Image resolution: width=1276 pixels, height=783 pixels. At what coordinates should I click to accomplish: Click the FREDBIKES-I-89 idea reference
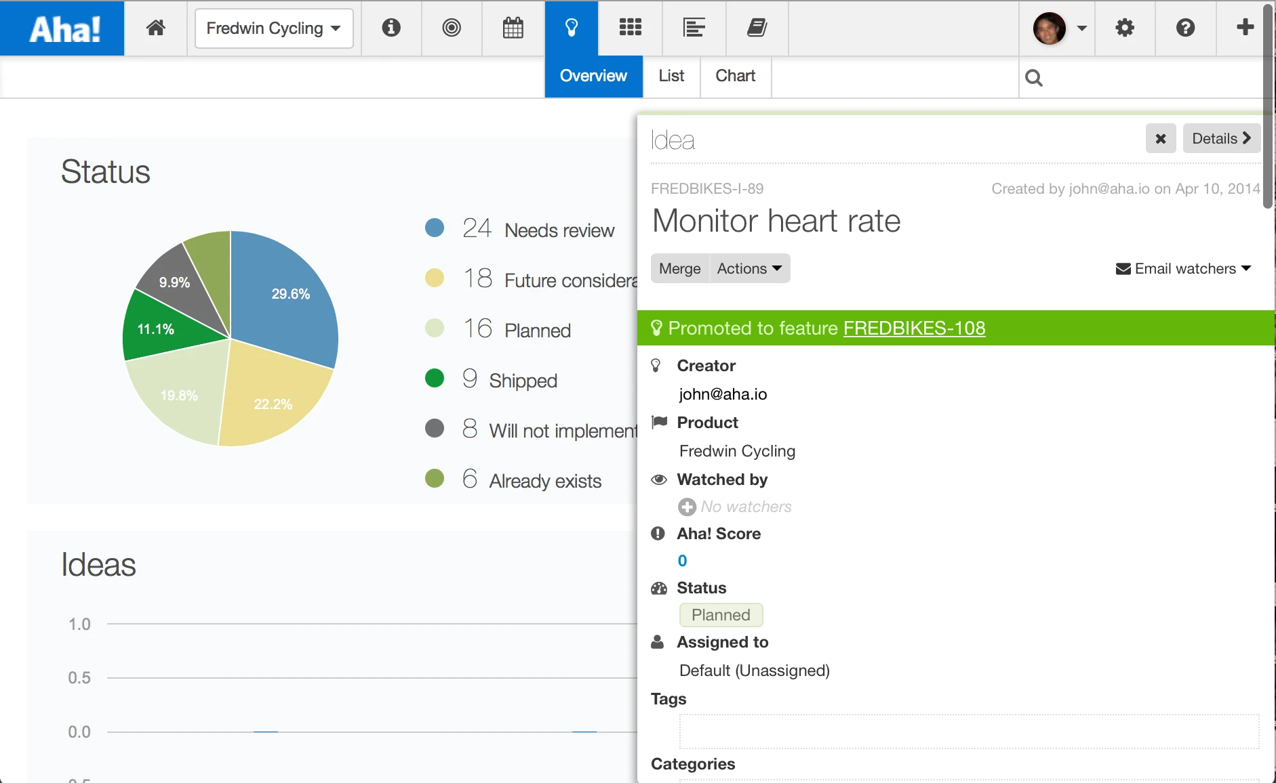[707, 188]
